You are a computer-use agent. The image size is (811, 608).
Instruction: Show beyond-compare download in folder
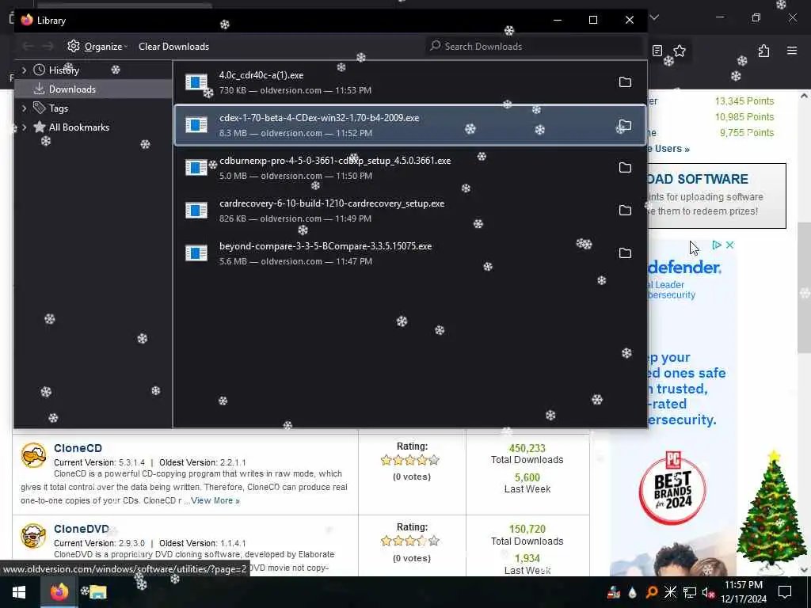pos(625,253)
